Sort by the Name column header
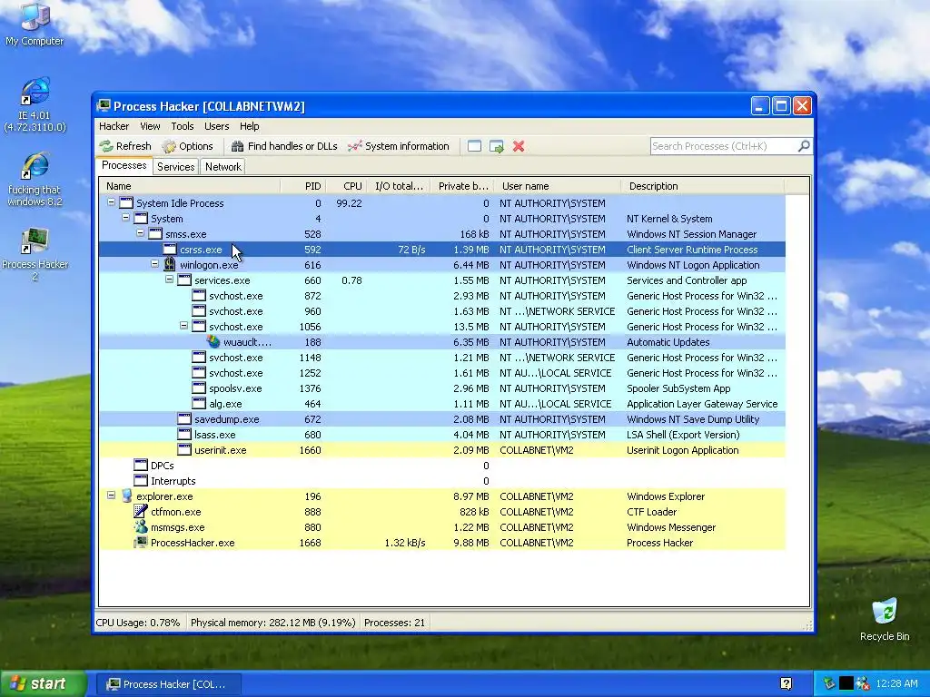Viewport: 930px width, 697px height. [190, 186]
